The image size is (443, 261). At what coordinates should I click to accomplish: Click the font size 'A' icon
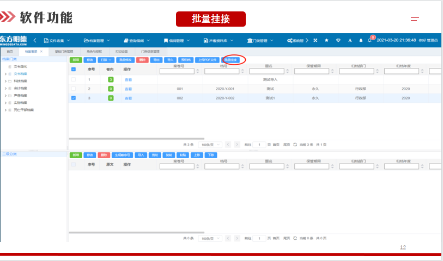(350, 41)
